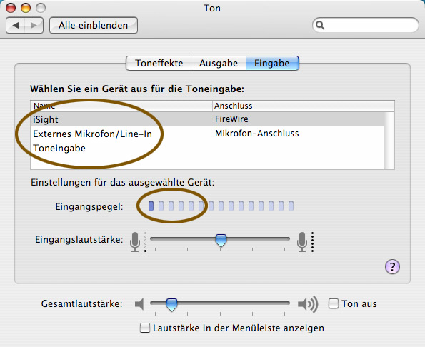Select the Eingabe tab
The image size is (425, 347).
point(272,63)
